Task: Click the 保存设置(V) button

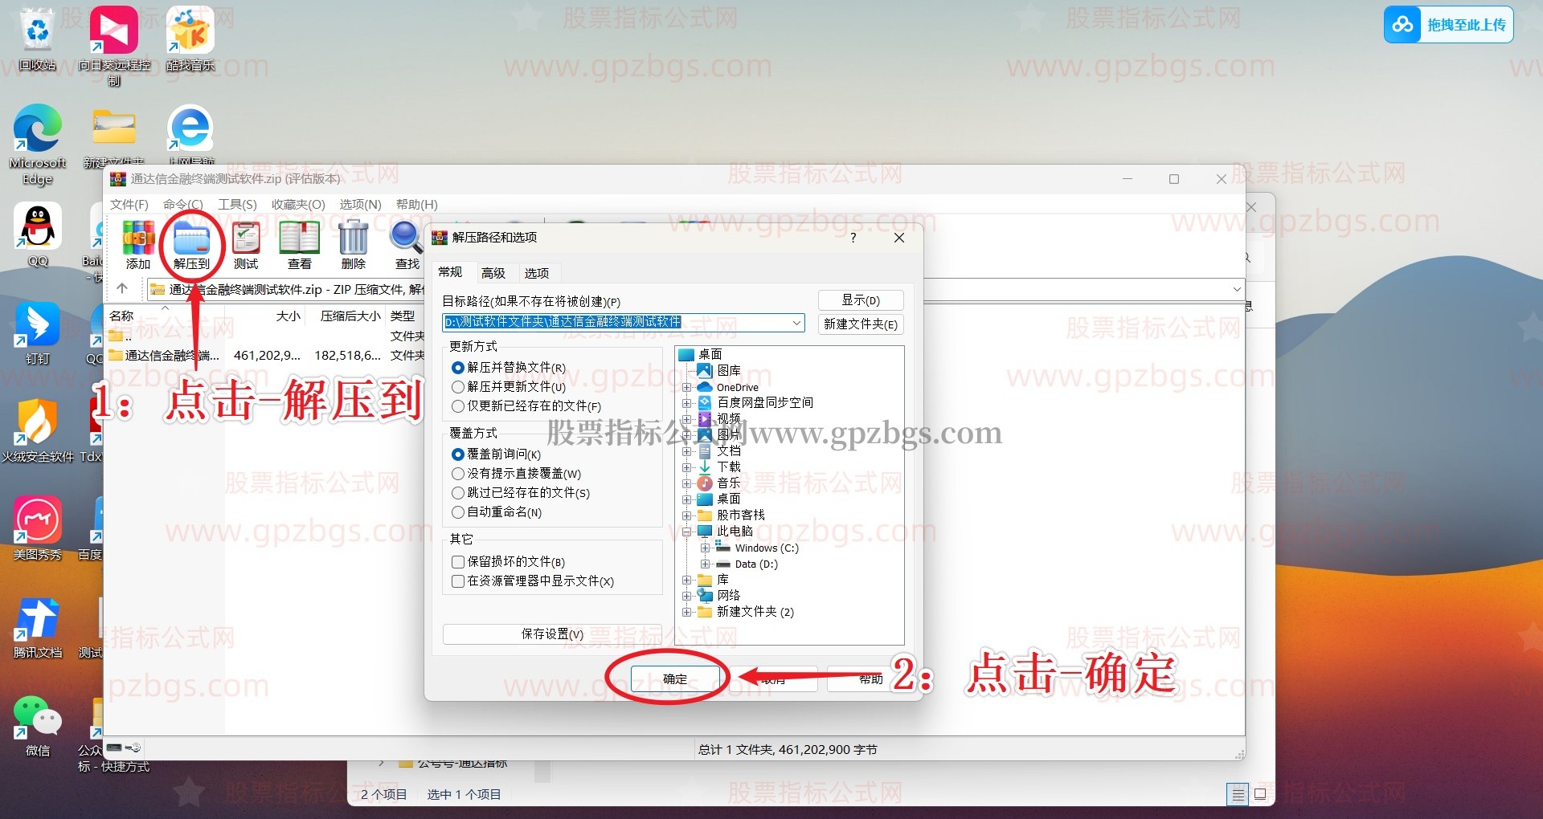Action: click(x=552, y=634)
